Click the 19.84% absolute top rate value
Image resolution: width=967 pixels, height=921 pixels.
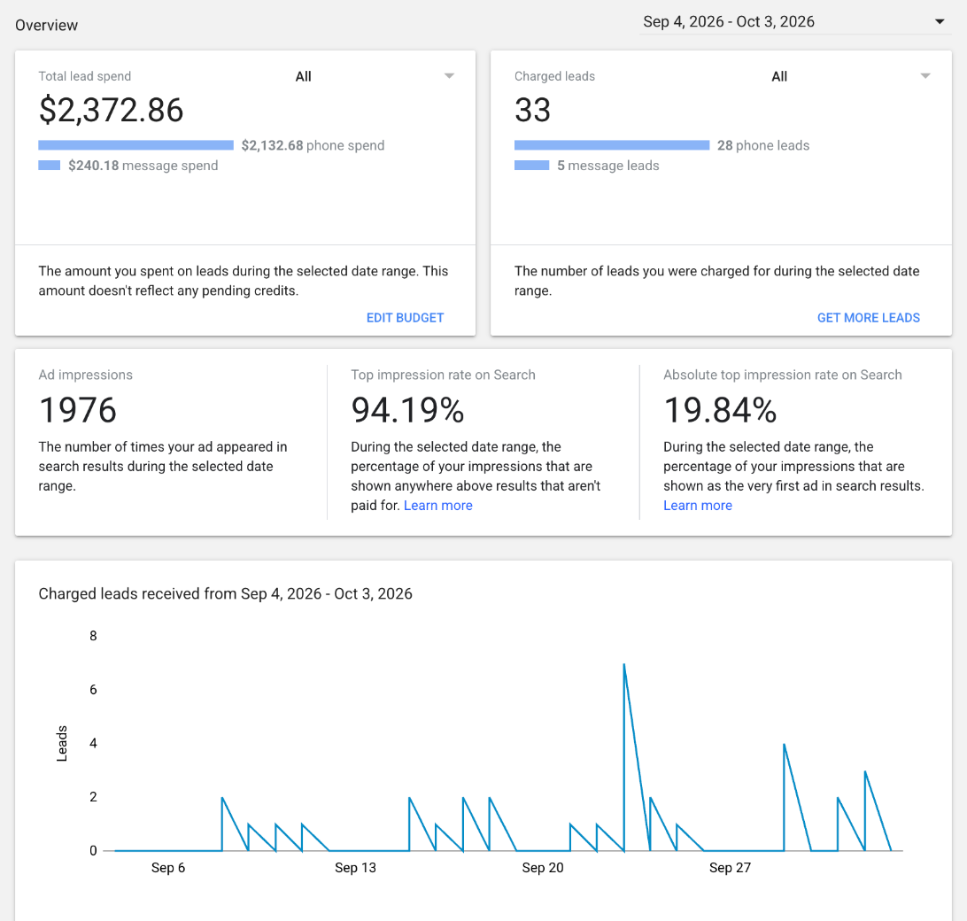coord(720,410)
